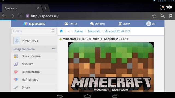The height and width of the screenshot is (98, 175).
Task: Go to home via breadcrumb house icon
Action: pos(61,31)
